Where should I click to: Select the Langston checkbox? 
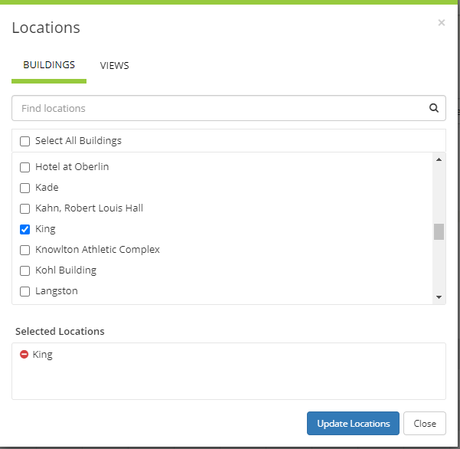click(x=25, y=291)
